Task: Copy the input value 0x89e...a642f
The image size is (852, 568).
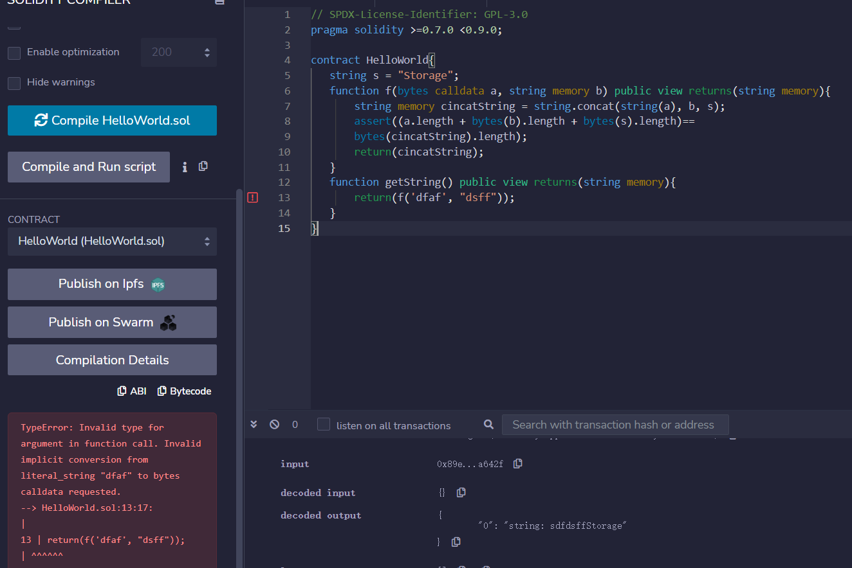Action: point(517,463)
